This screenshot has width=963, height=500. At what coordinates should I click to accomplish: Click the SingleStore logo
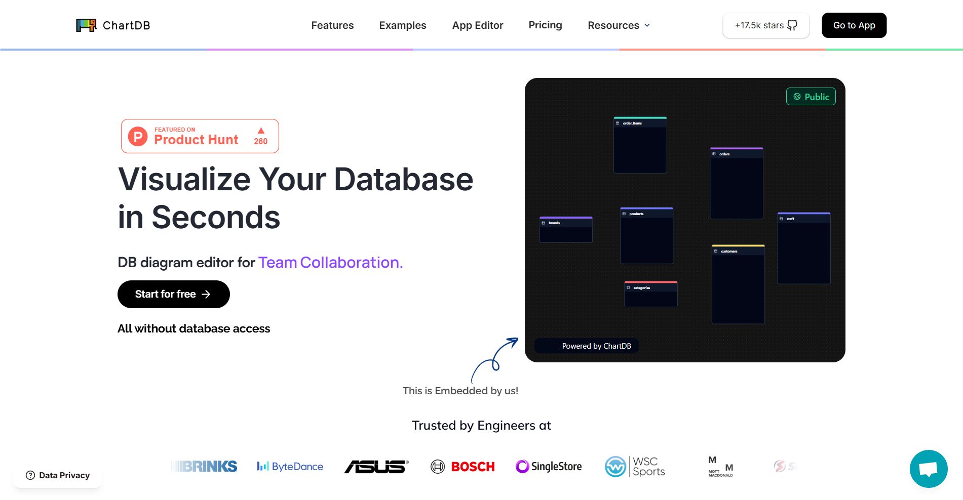tap(549, 466)
